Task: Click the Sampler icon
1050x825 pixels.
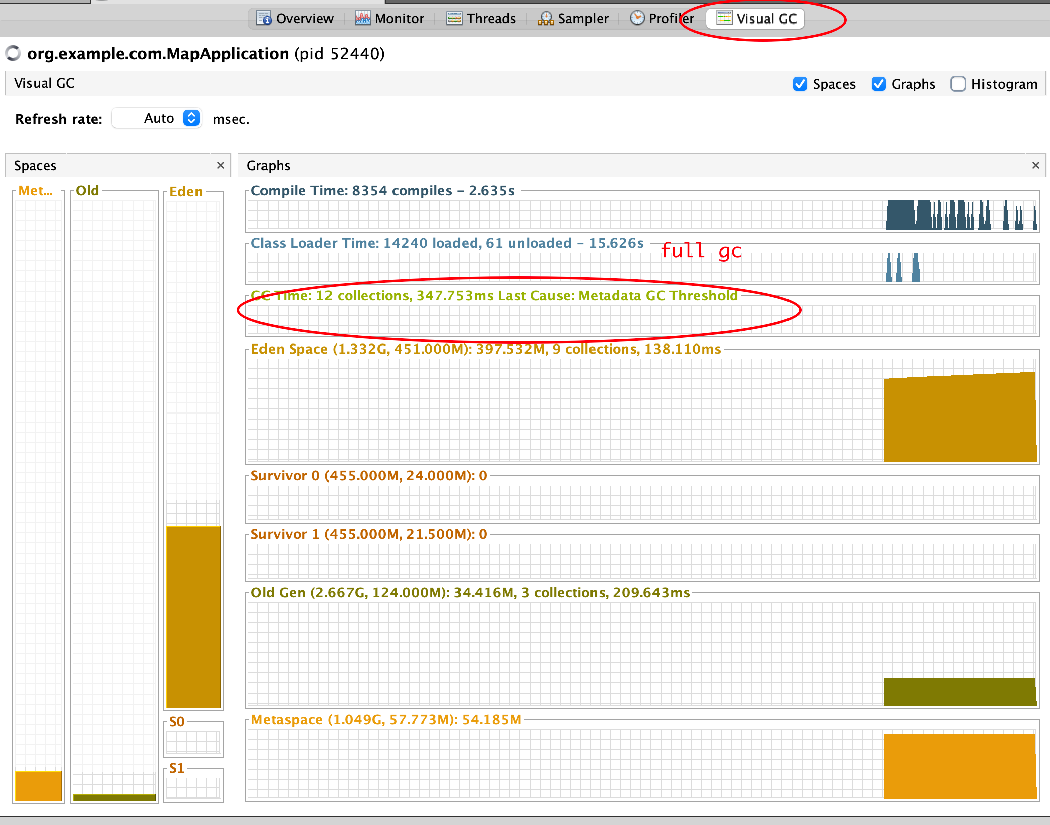Action: pos(546,19)
